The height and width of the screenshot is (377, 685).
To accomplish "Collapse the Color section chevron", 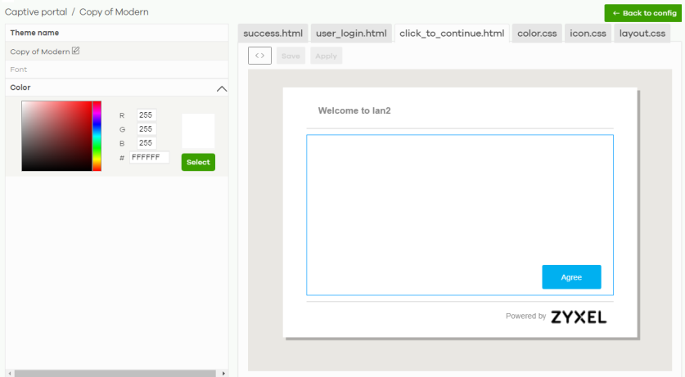I will 221,88.
